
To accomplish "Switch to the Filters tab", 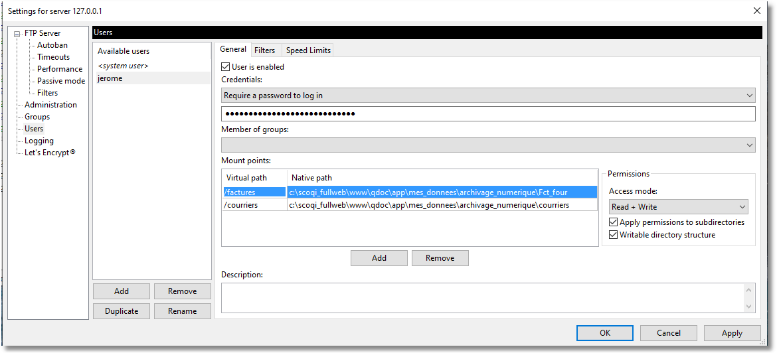I will point(264,50).
